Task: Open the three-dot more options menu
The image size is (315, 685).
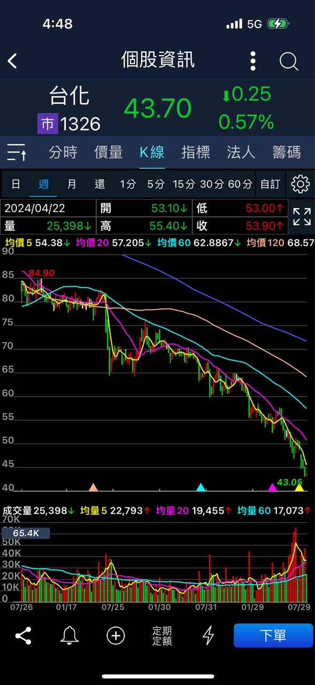Action: tap(253, 61)
